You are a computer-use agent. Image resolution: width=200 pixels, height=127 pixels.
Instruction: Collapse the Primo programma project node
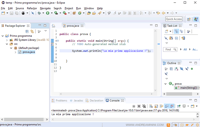[x=3, y=36]
